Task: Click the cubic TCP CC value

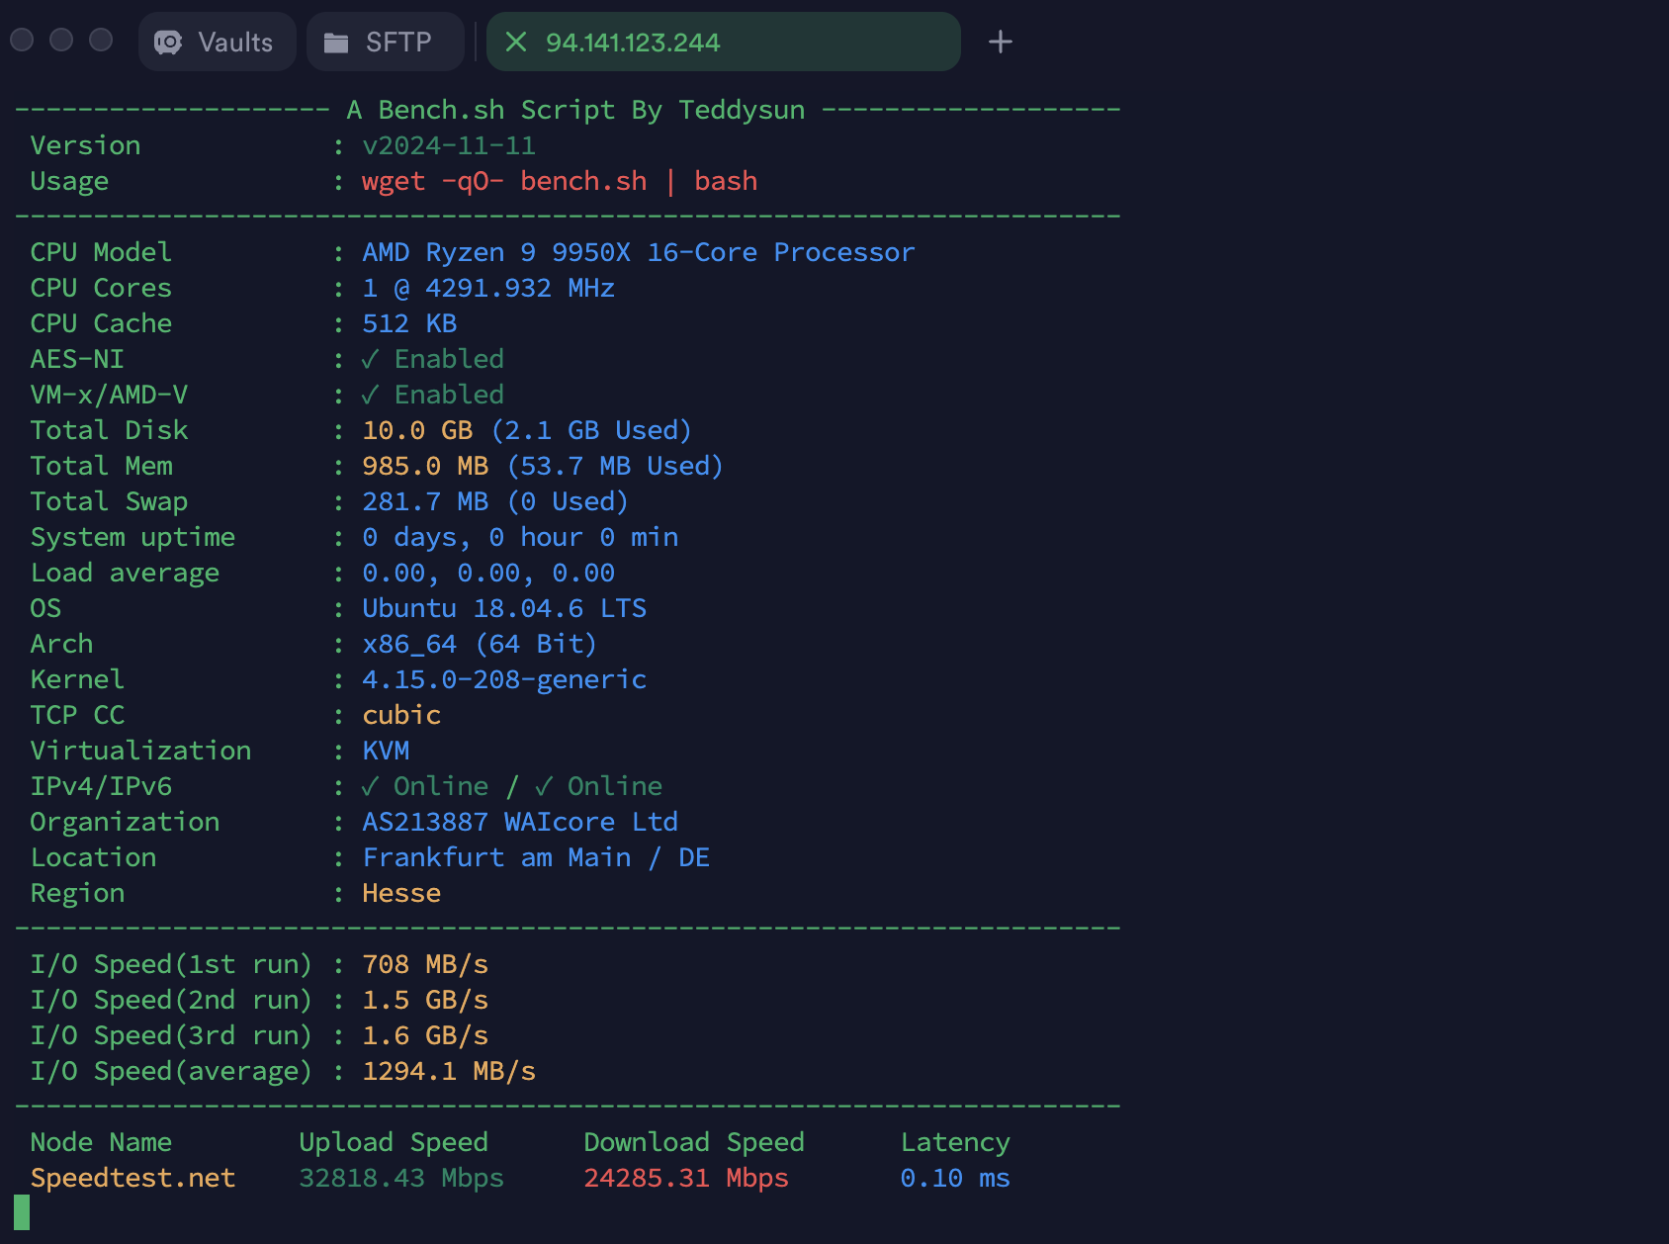Action: point(401,715)
